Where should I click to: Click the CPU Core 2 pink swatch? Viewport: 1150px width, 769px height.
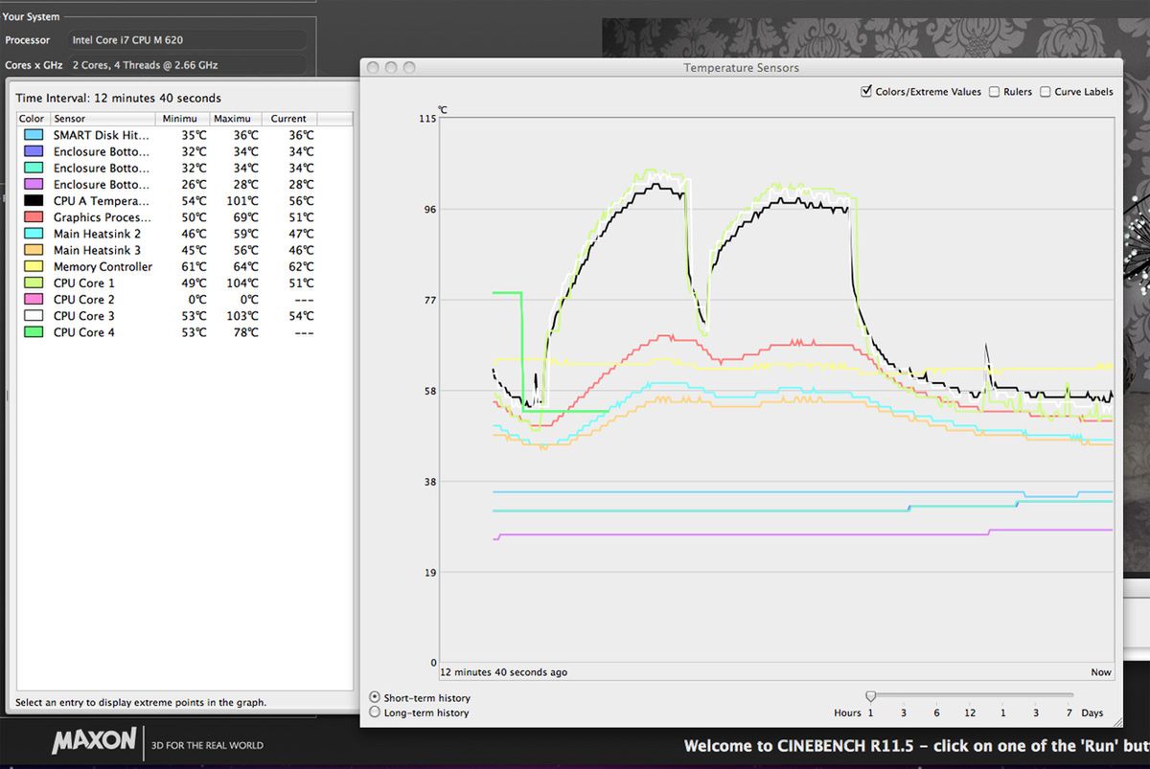click(x=34, y=300)
